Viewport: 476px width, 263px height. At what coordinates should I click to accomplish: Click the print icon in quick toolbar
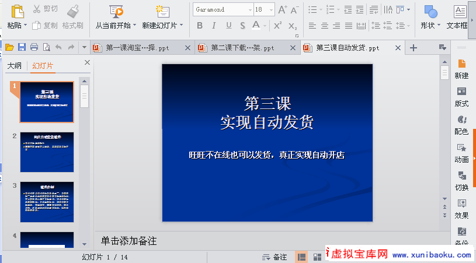pos(34,47)
